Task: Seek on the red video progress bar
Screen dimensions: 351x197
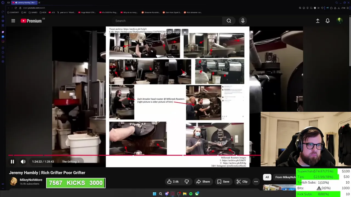Action: [134, 155]
